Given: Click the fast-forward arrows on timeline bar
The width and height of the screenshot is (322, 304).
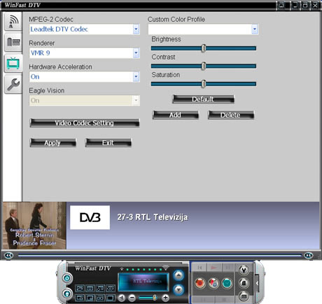Looking at the screenshot, I should click(309, 256).
